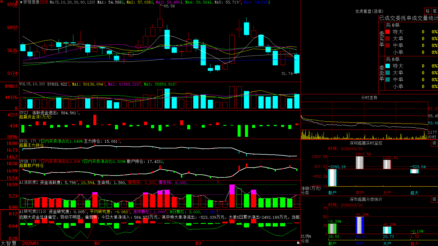Click the star icon before 安恒信息

pos(21,2)
